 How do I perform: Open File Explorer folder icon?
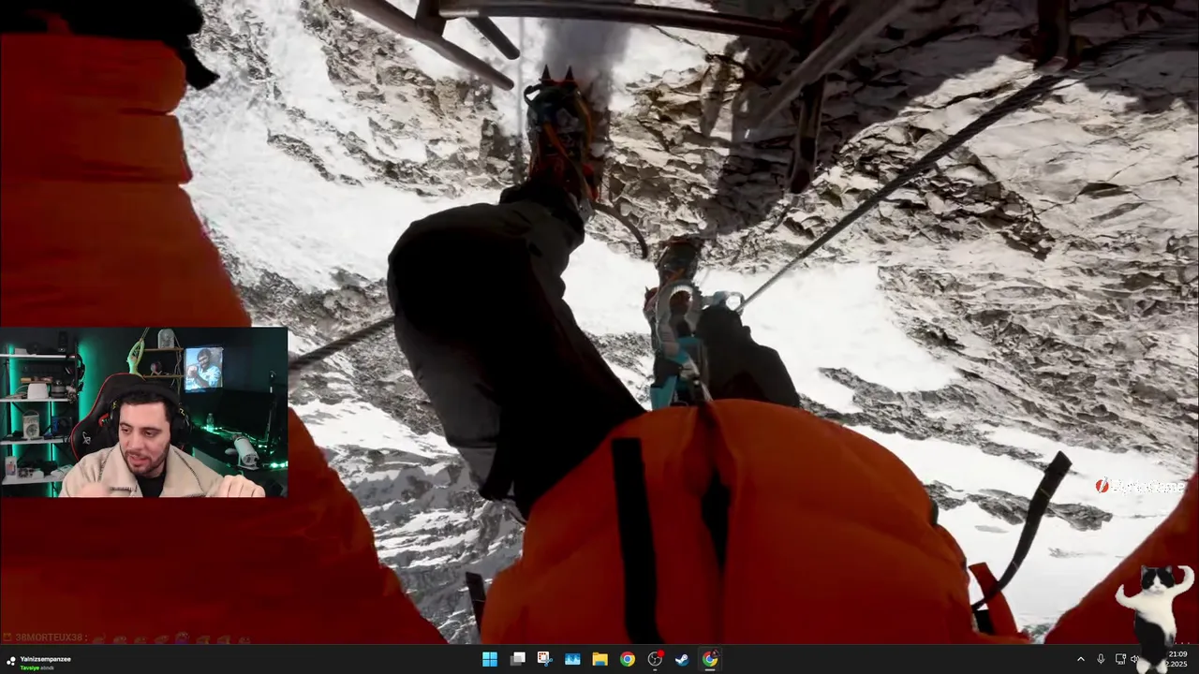(599, 659)
